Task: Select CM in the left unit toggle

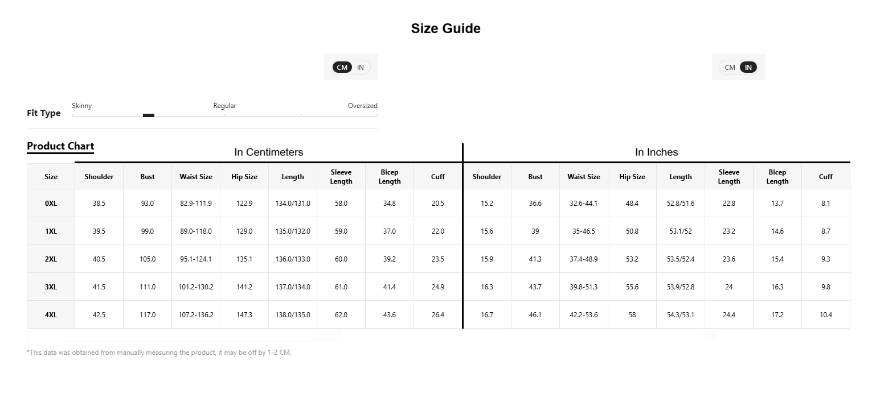Action: (x=342, y=67)
